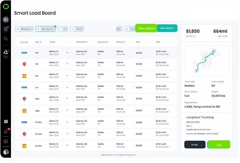
Task: Open the Both load type filter
Action: coord(119,29)
